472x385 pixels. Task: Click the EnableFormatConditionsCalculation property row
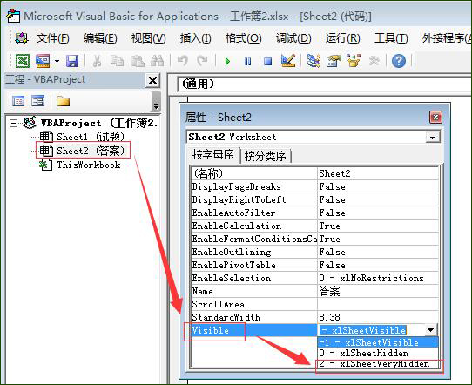[315, 239]
